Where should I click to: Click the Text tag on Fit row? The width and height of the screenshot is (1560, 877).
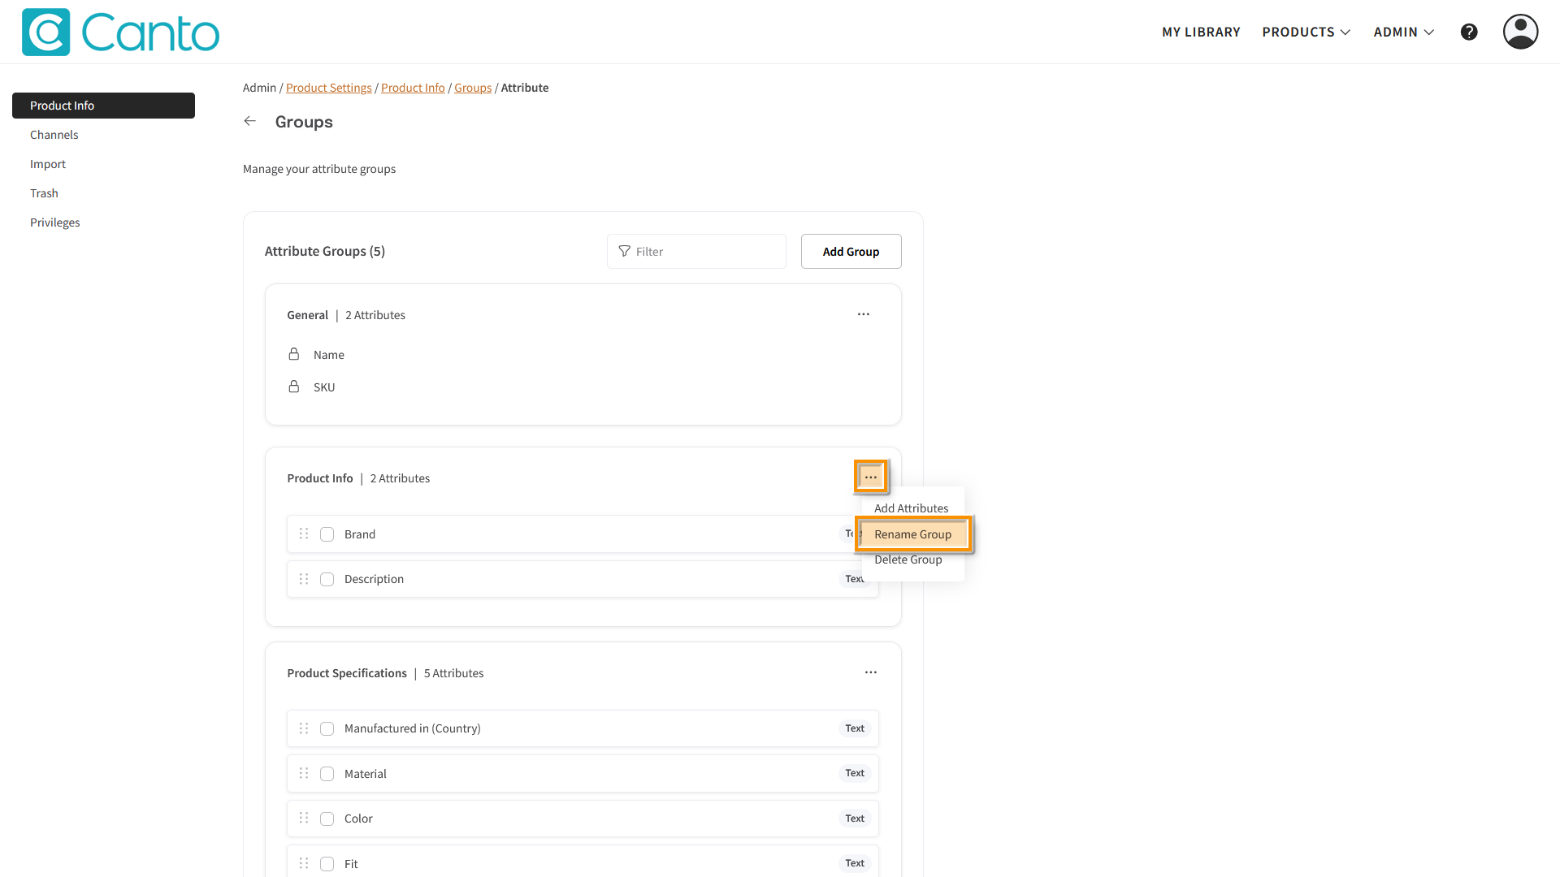point(855,863)
